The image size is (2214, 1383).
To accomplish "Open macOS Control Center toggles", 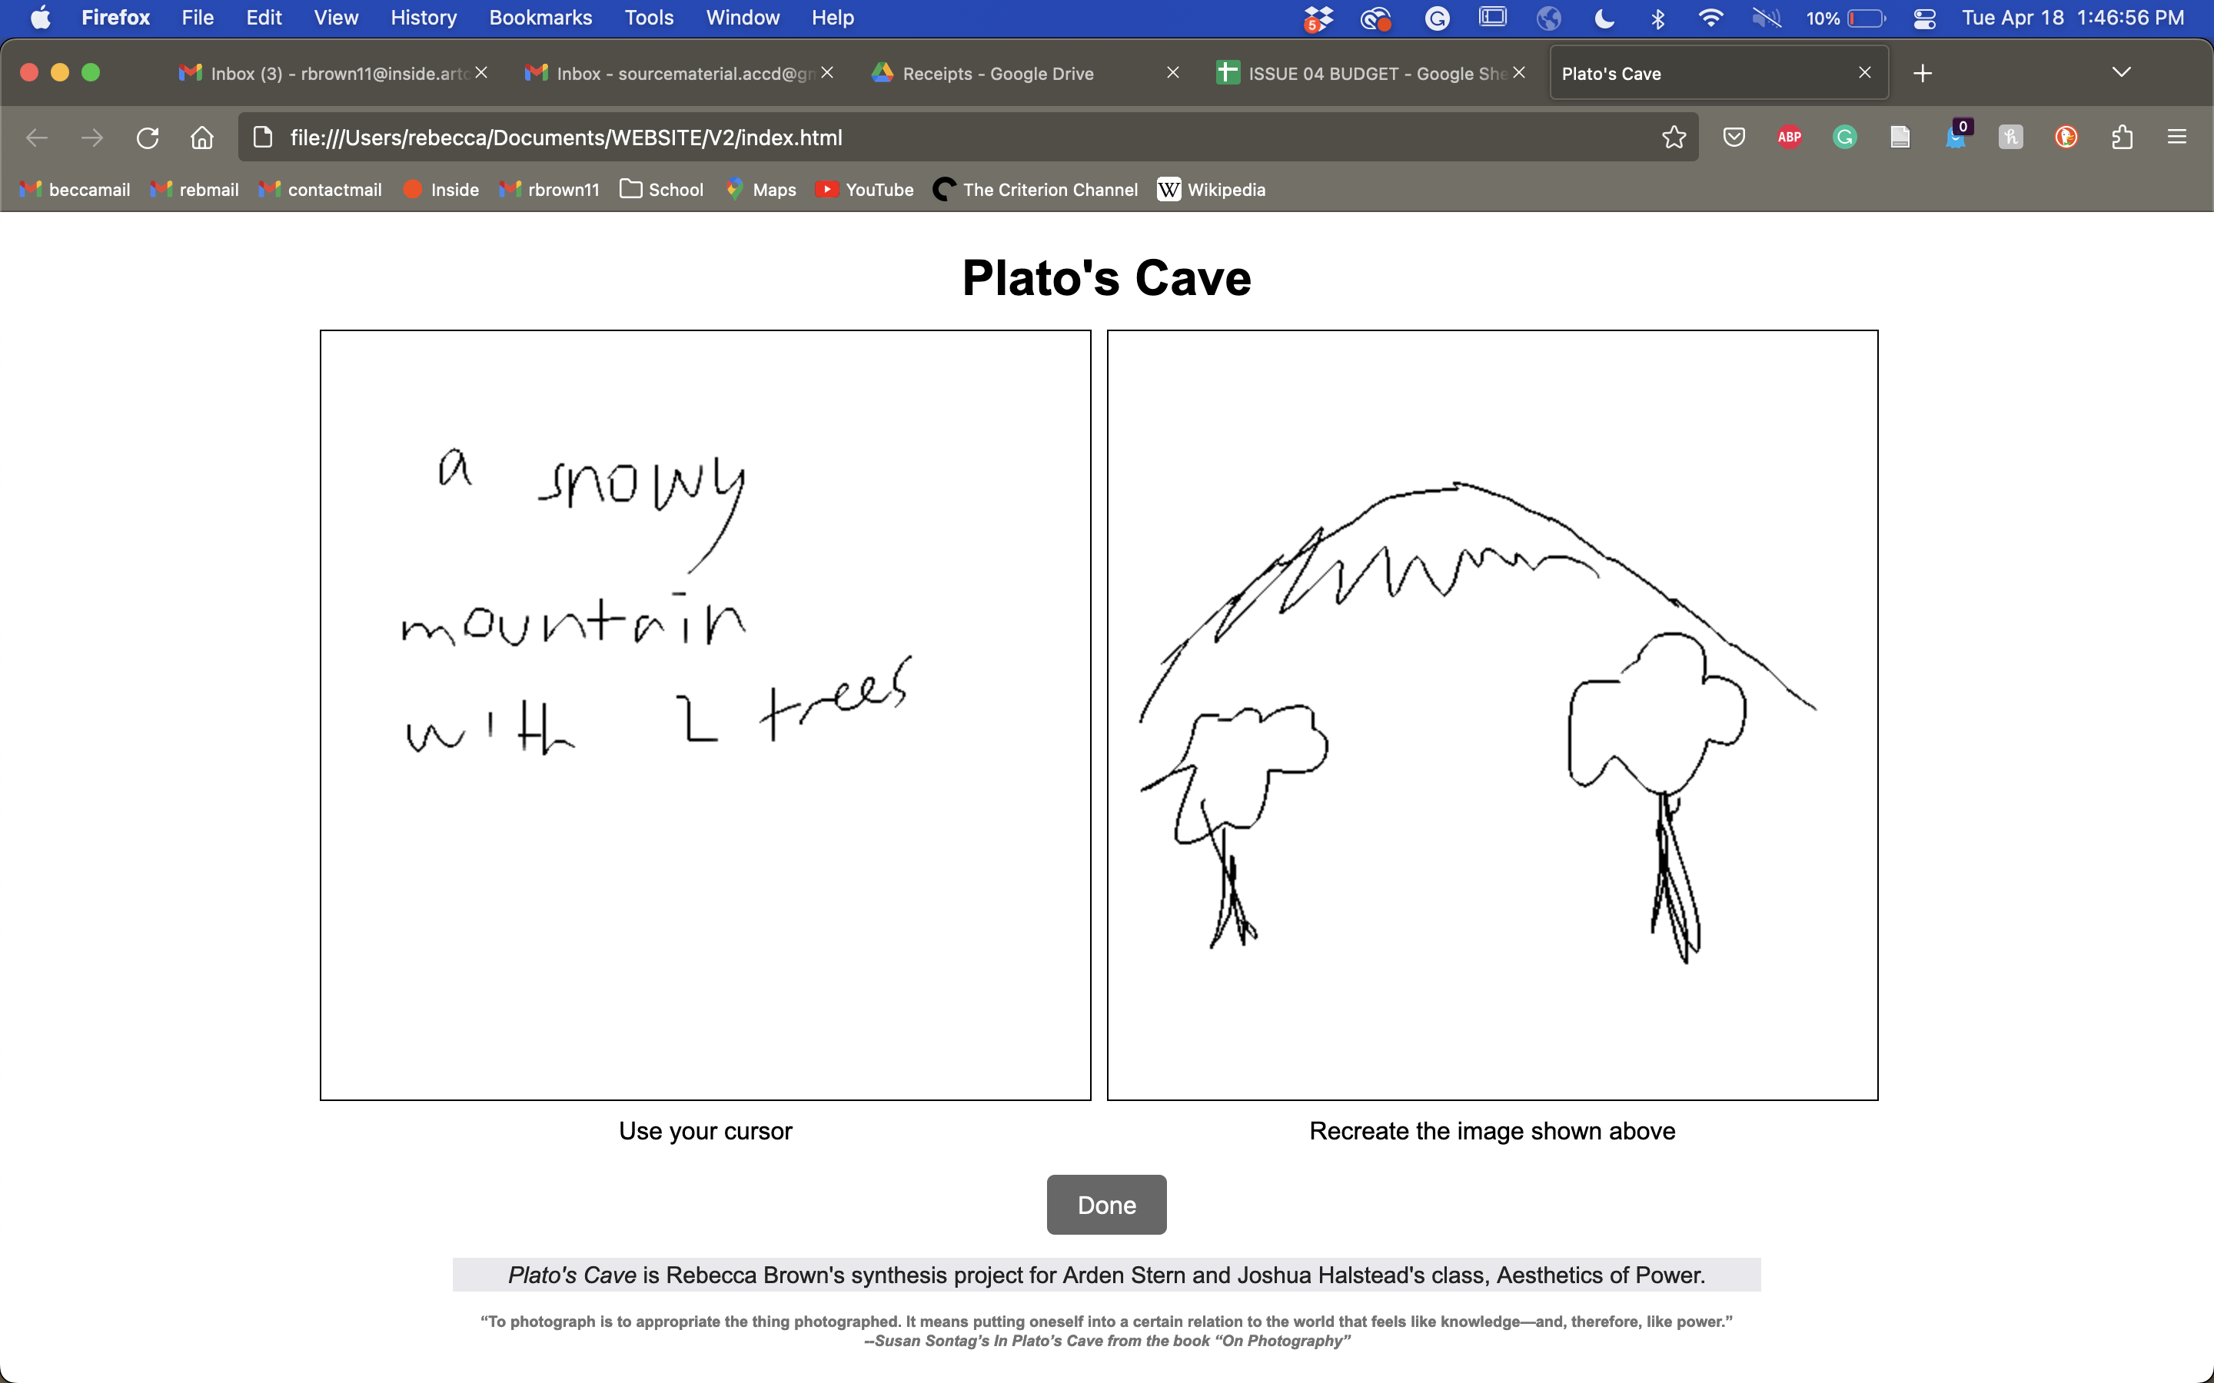I will pos(1924,18).
